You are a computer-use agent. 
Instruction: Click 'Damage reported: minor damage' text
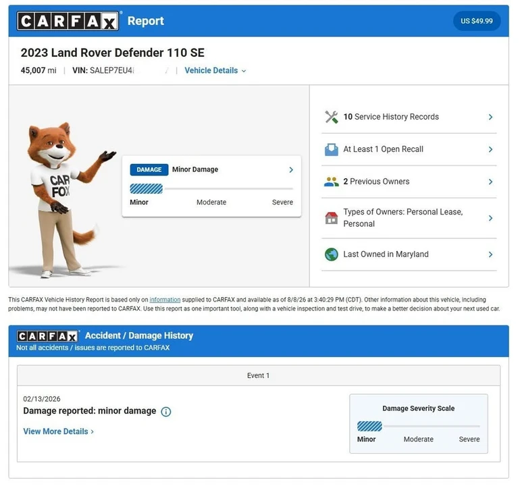[90, 411]
